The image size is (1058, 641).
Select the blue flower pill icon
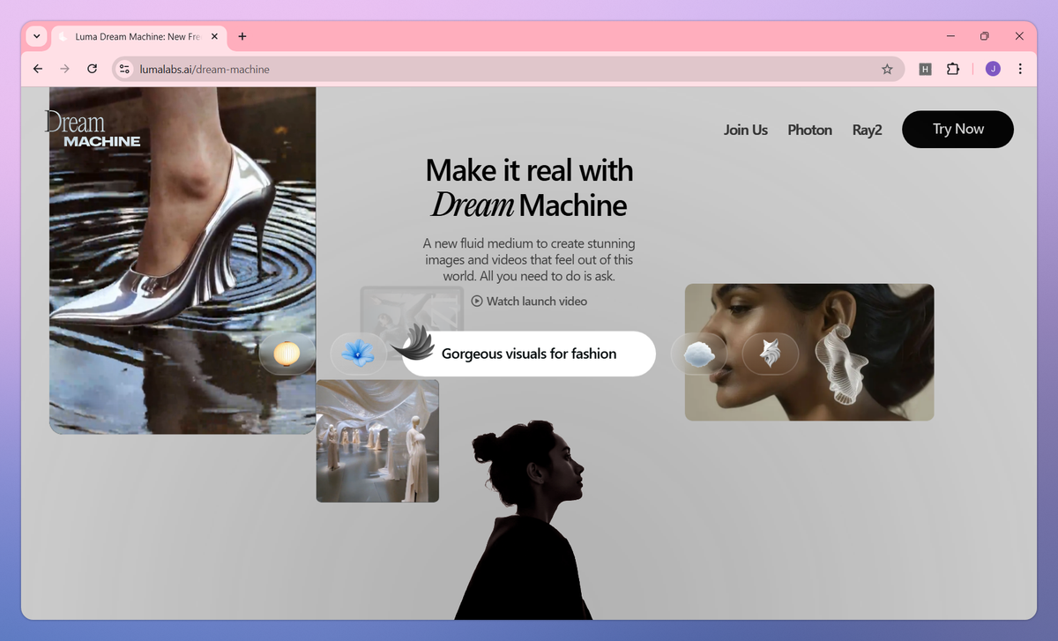pos(358,354)
